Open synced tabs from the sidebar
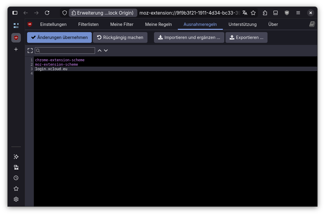Screen dimensions: 325x215 tap(16, 167)
